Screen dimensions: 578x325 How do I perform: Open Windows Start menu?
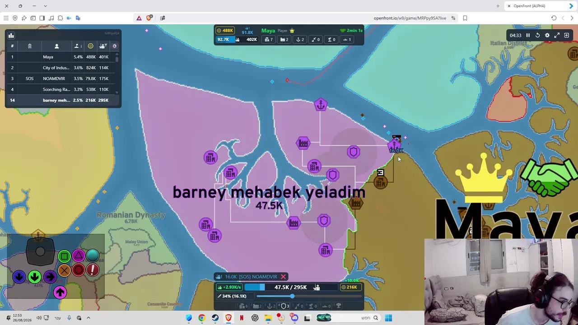pyautogui.click(x=388, y=318)
